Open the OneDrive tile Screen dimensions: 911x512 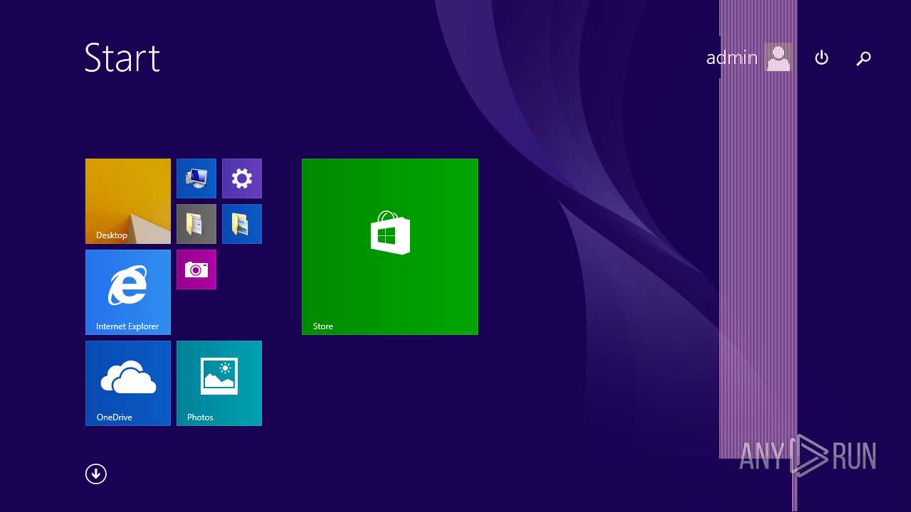tap(128, 383)
